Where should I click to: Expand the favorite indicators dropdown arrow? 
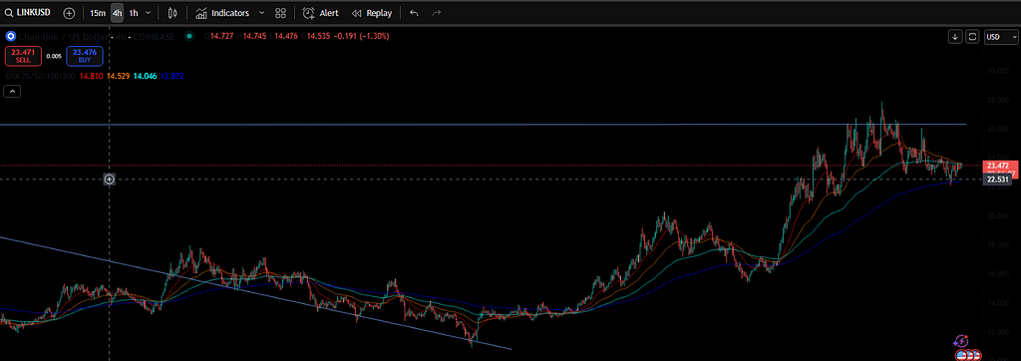(262, 13)
